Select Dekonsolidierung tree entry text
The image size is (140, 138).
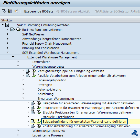(x=49, y=90)
